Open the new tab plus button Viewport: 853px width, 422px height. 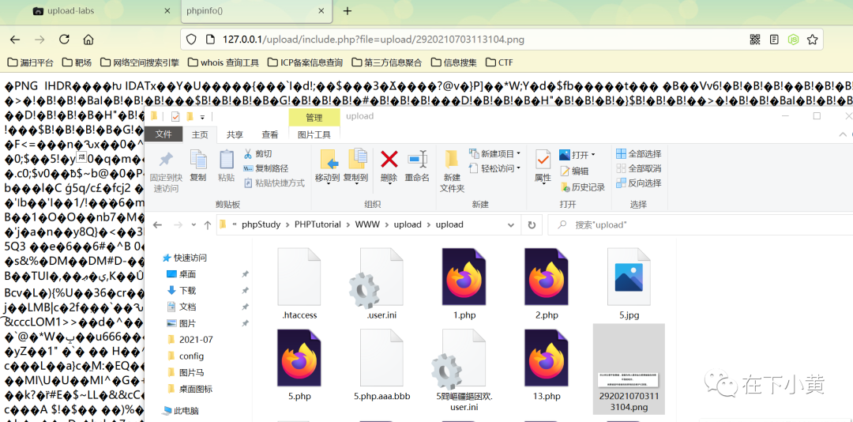point(347,11)
